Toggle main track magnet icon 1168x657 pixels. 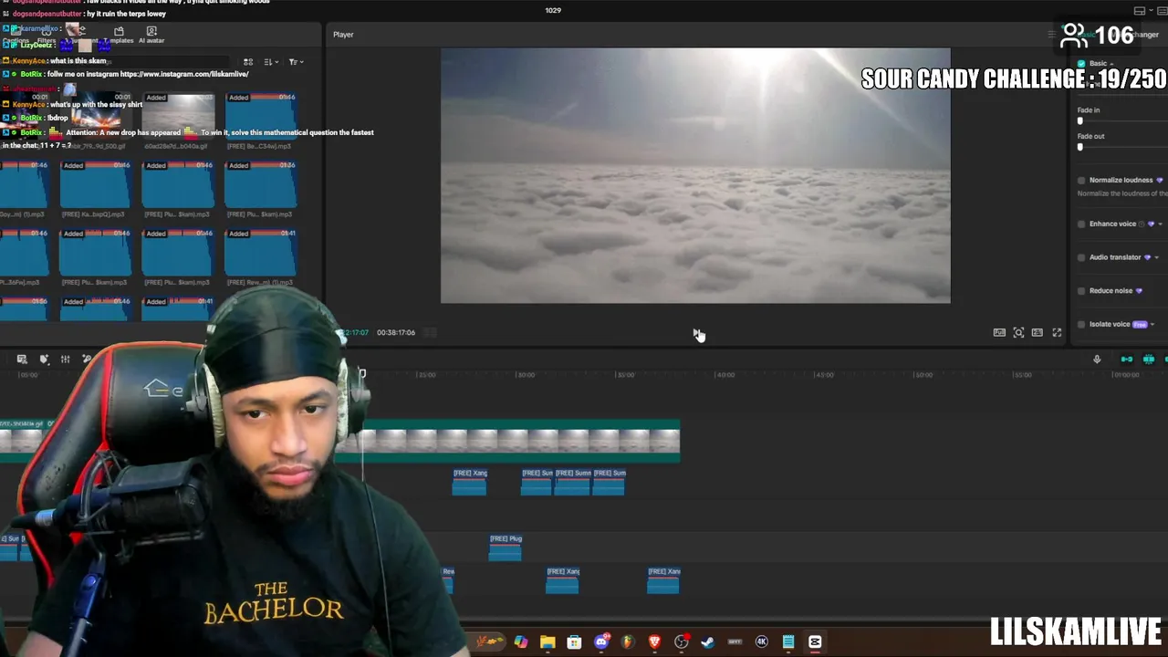[1127, 360]
